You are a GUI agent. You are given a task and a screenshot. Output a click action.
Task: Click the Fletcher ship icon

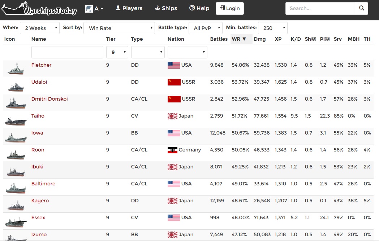16,69
